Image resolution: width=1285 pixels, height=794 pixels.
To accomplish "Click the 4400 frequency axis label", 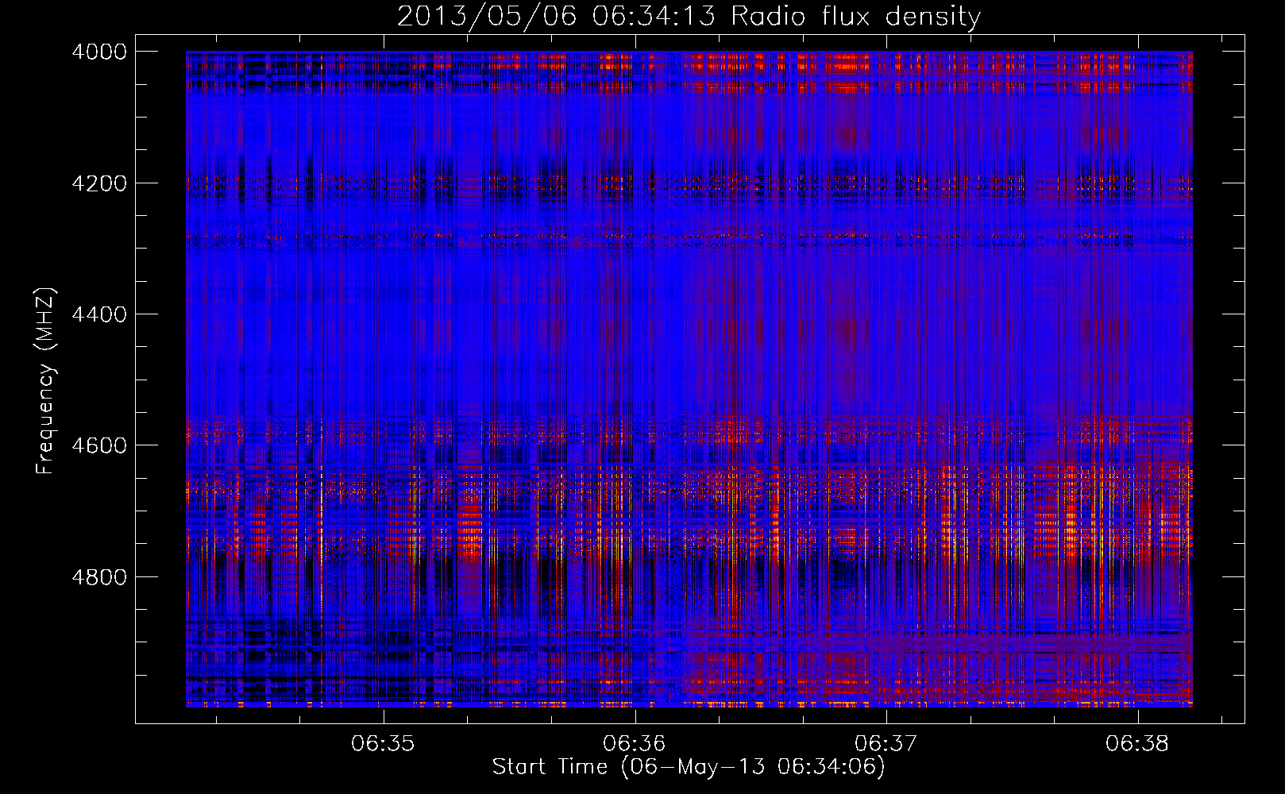I will pyautogui.click(x=99, y=314).
